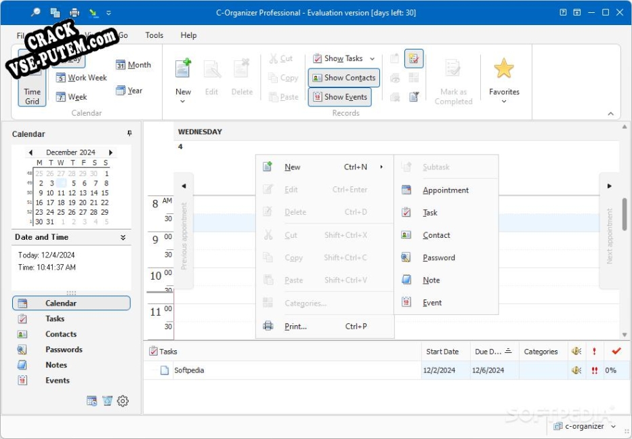Collapse the Date and Time panel
This screenshot has height=439, width=632.
123,238
